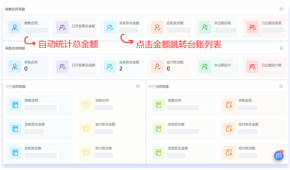Click the blue NEW icon beside 实收款总金额
This screenshot has width=290, height=170.
tap(15, 129)
